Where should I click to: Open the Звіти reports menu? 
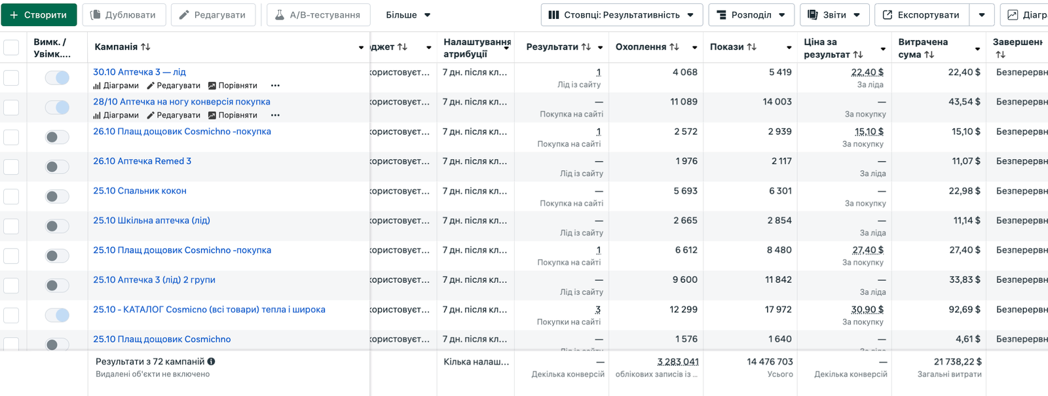tap(834, 15)
